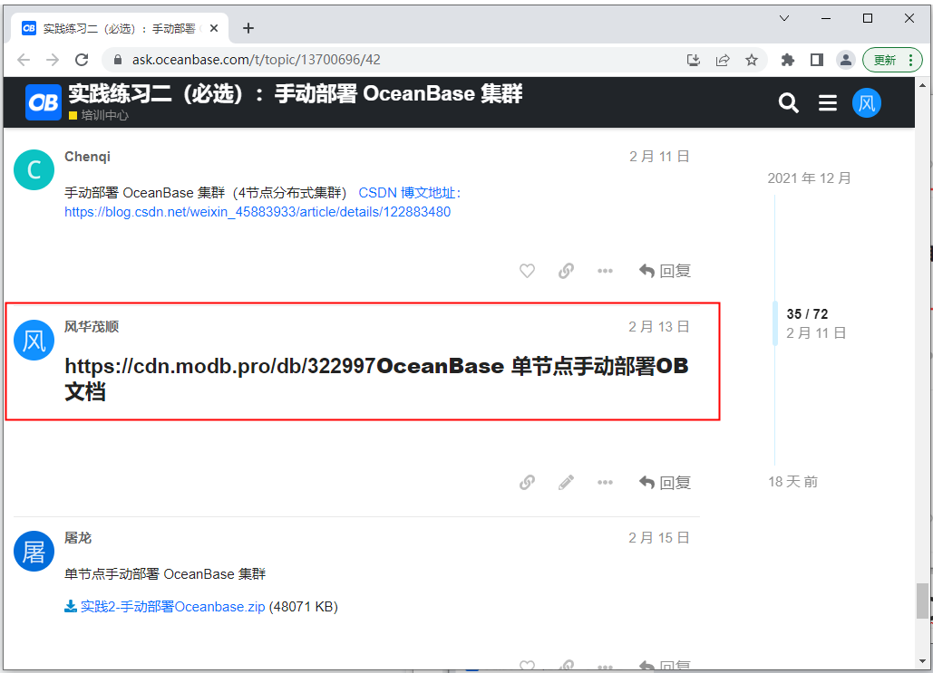This screenshot has width=933, height=673.
Task: Click the 更新 update button
Action: point(892,60)
